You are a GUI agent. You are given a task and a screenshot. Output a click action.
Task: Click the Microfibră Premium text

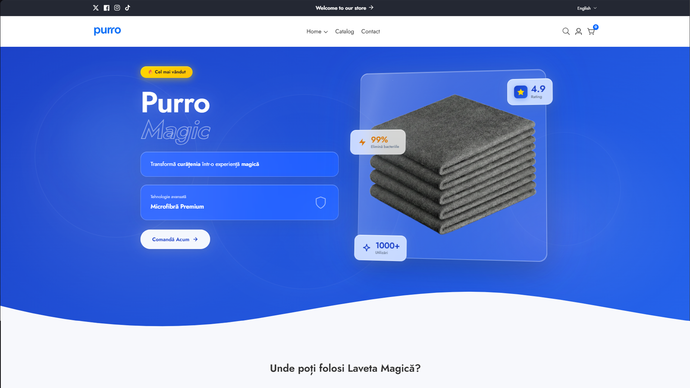[177, 207]
